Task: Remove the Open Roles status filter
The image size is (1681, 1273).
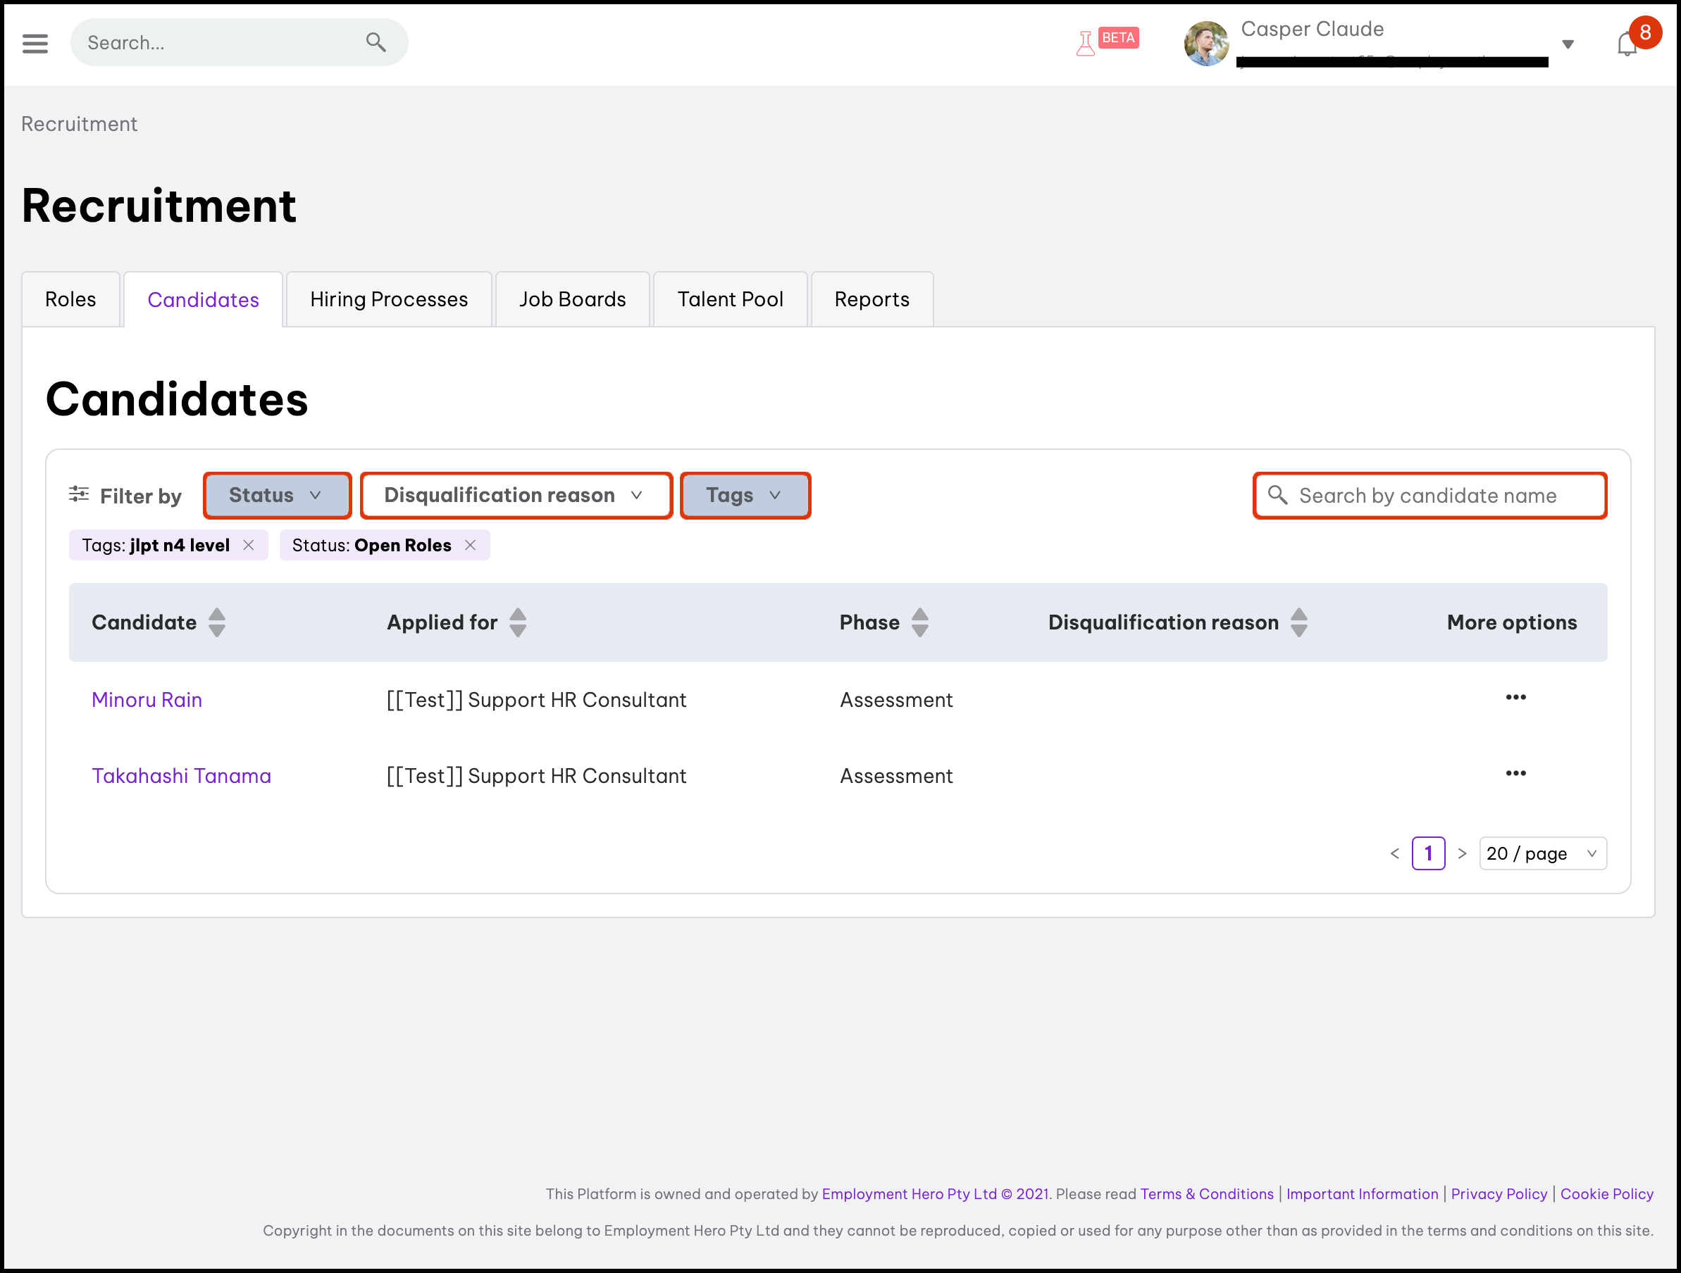Action: pos(471,546)
